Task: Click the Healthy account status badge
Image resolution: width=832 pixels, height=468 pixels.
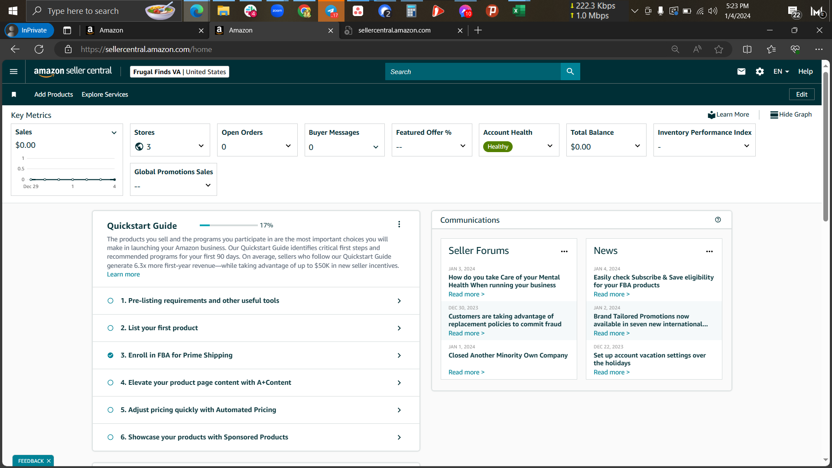Action: [x=498, y=147]
